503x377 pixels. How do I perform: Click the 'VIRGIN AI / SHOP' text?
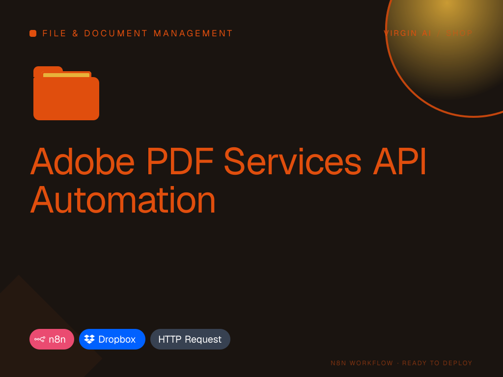click(428, 33)
